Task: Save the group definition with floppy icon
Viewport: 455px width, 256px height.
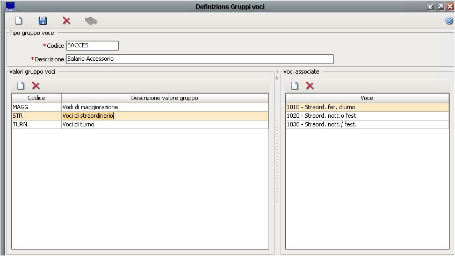Action: tap(42, 21)
